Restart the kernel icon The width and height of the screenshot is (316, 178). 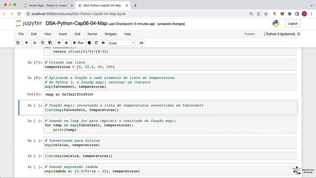coord(96,43)
